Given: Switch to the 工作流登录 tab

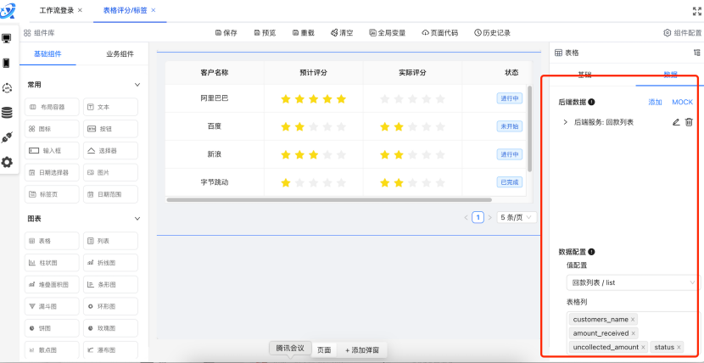Looking at the screenshot, I should (57, 10).
